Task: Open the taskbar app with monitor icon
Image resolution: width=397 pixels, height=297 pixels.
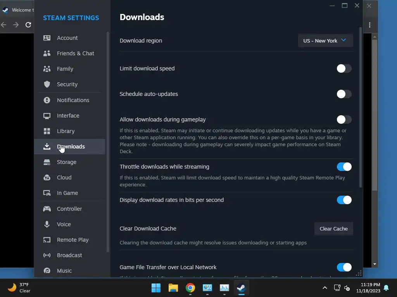Action: pos(207,288)
